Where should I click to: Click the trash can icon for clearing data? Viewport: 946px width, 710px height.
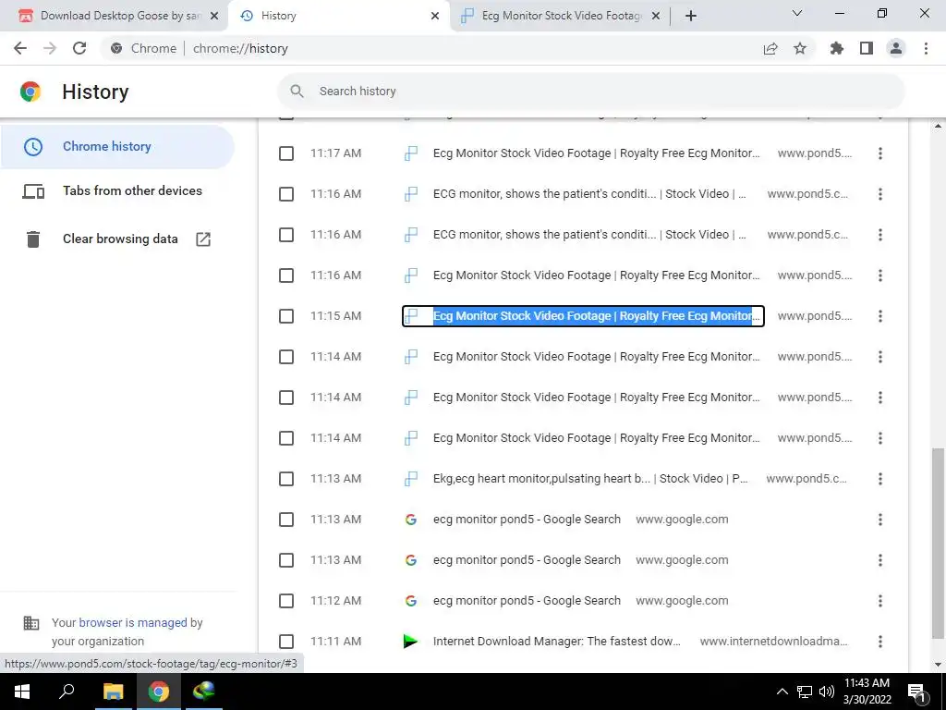click(x=33, y=239)
